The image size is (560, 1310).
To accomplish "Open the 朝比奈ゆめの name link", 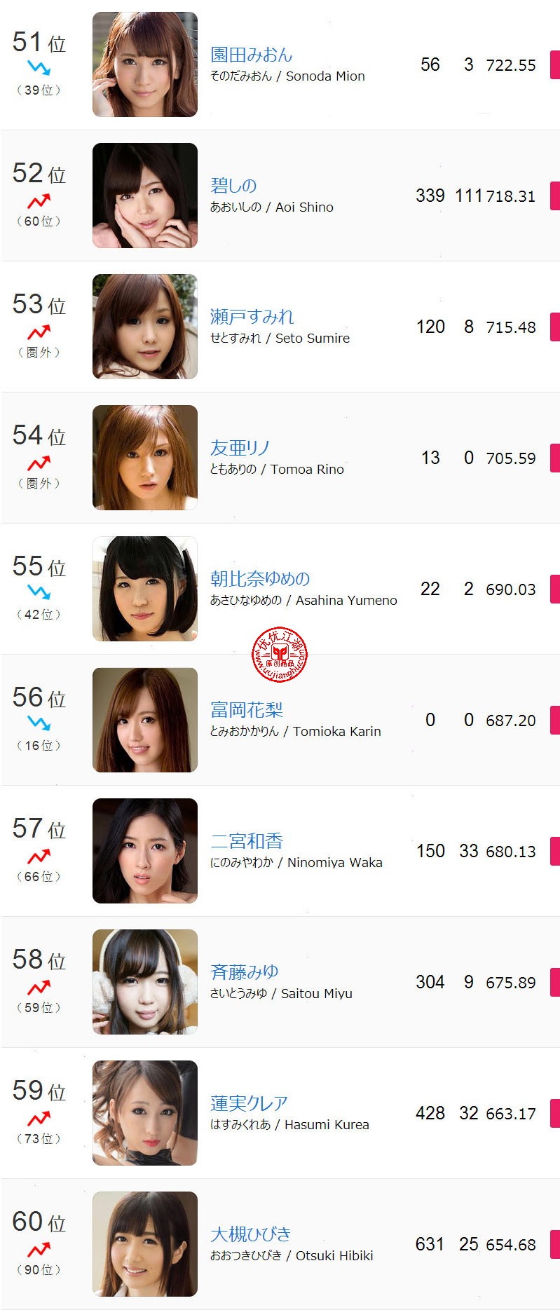I will [260, 579].
